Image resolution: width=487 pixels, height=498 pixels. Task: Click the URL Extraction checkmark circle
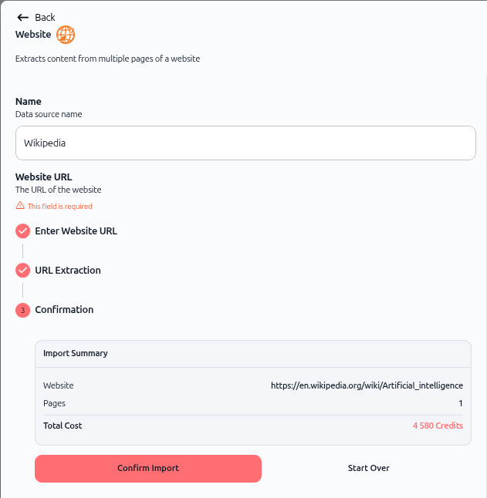click(23, 271)
